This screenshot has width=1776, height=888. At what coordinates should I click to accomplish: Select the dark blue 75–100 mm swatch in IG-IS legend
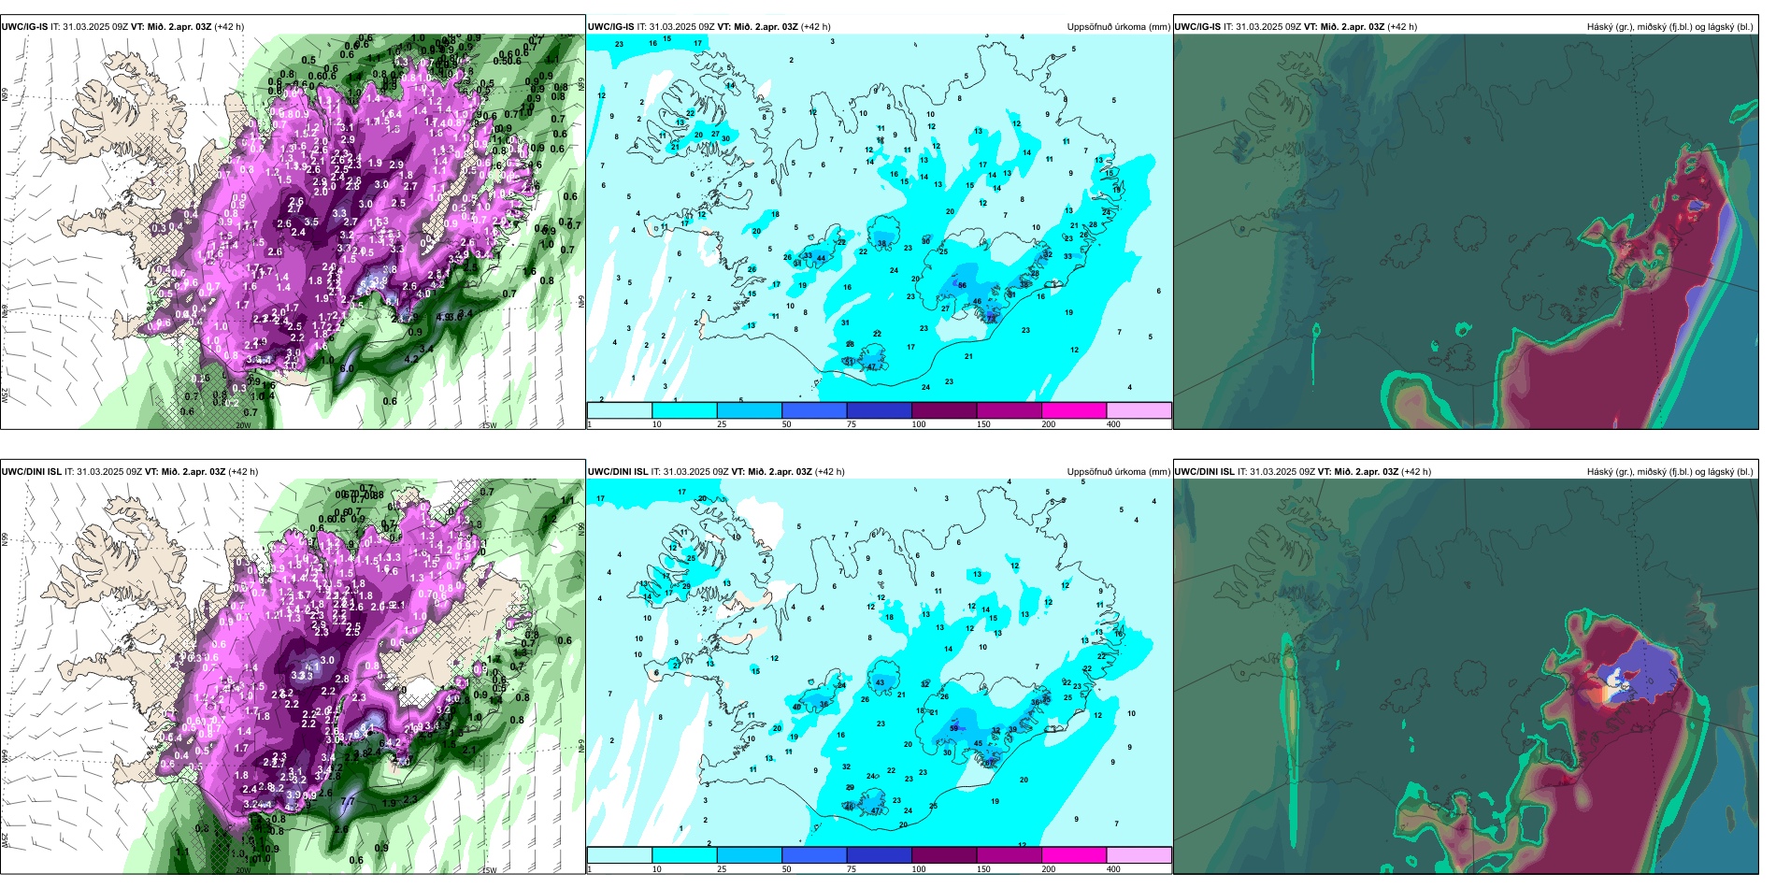coord(879,410)
